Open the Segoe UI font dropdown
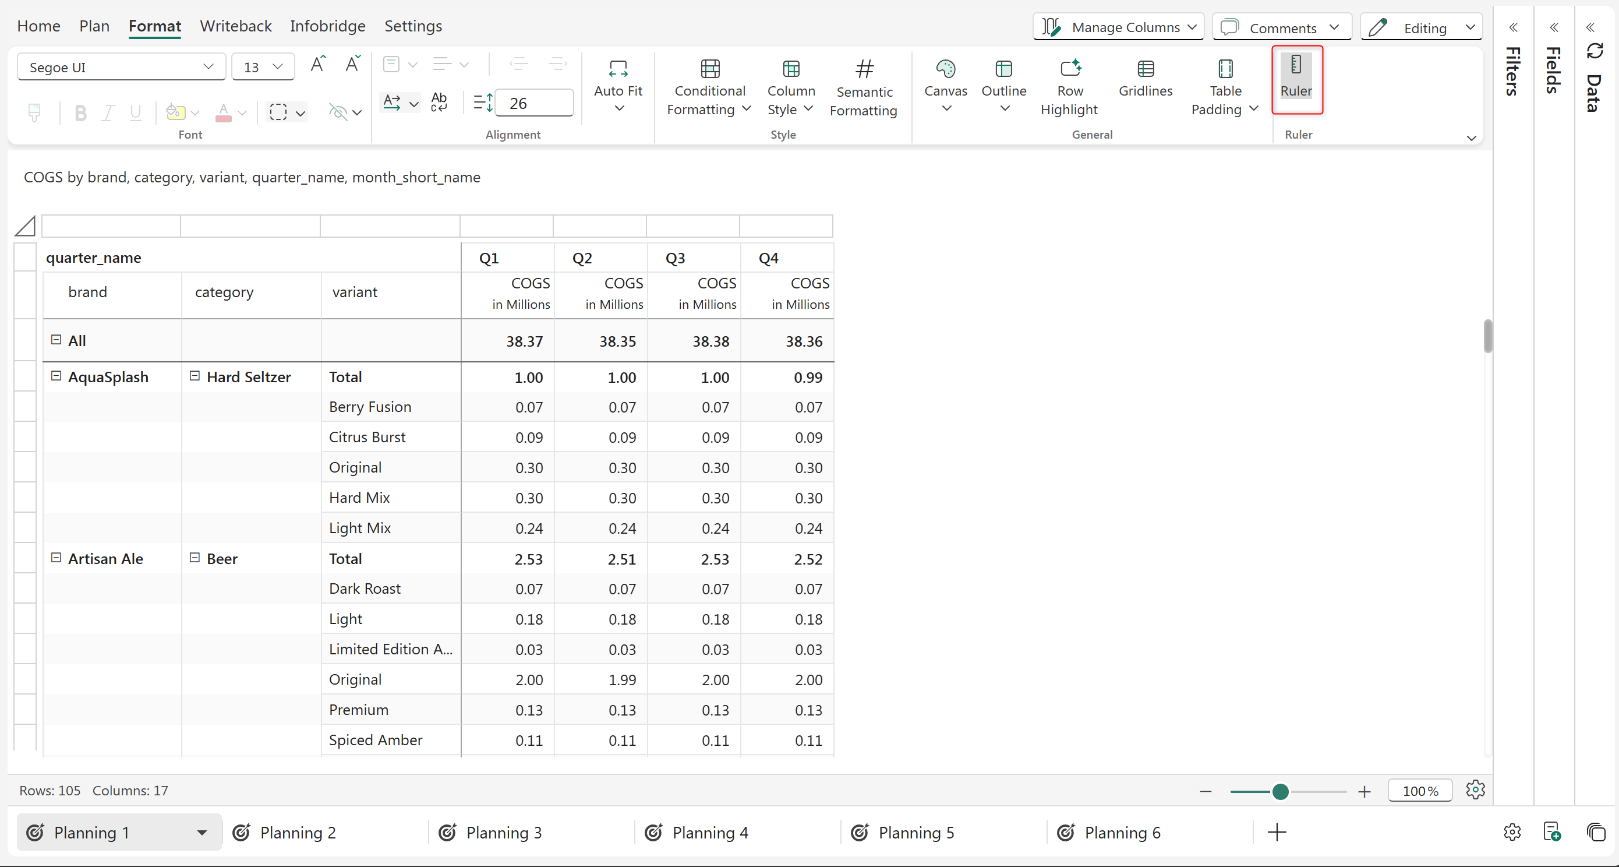Viewport: 1619px width, 867px height. pos(121,66)
